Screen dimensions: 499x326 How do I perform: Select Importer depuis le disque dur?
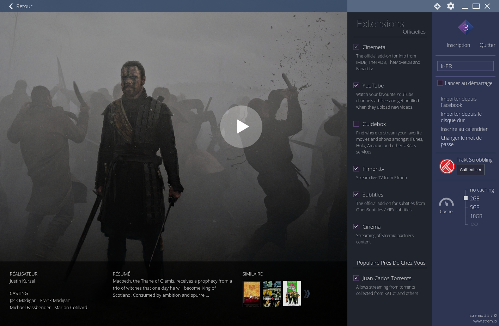click(x=461, y=117)
